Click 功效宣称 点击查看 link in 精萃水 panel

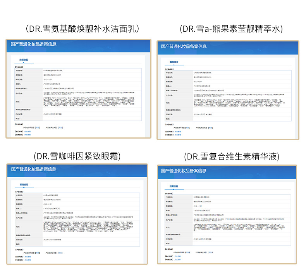178,135
